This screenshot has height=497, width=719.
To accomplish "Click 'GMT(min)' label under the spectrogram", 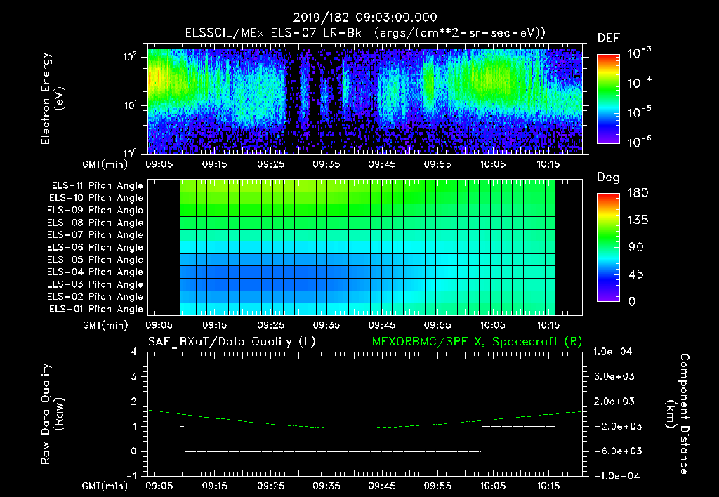I will 105,164.
